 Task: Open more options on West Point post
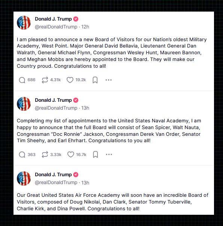109,80
